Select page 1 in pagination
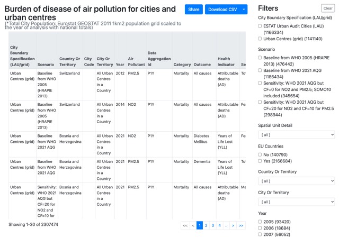The image size is (339, 238). click(x=200, y=225)
